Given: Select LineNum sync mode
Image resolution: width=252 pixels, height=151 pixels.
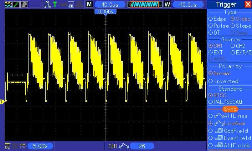Looking at the screenshot, I should 227,123.
